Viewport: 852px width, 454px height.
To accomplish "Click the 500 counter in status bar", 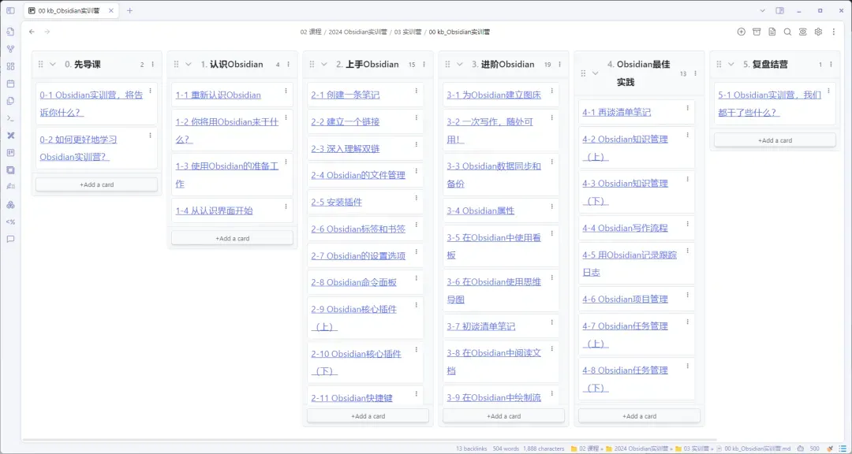I will pos(814,448).
